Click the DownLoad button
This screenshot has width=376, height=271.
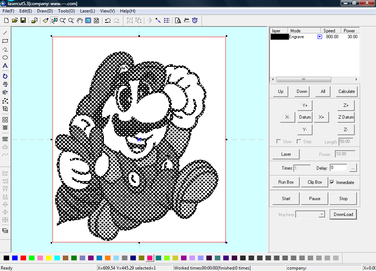pos(343,214)
